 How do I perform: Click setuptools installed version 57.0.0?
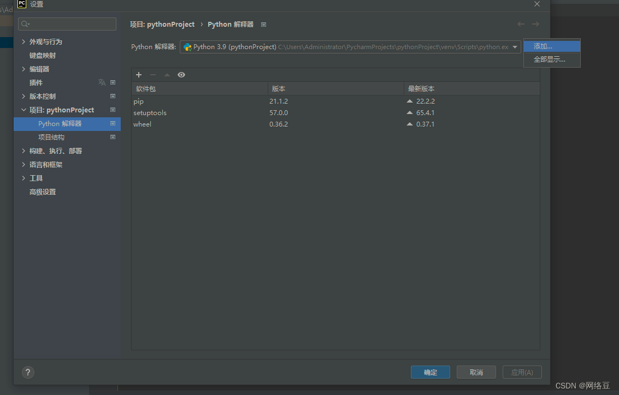(279, 113)
